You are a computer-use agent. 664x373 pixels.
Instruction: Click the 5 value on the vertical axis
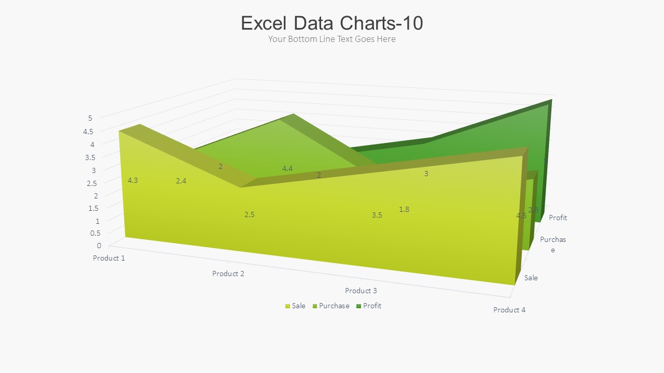coord(90,118)
